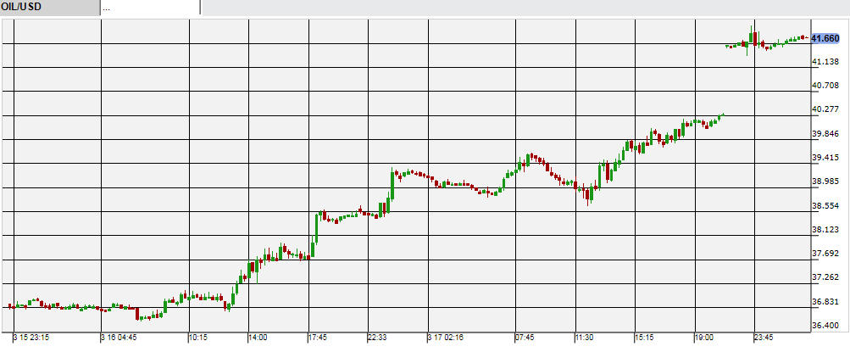Click the 37.262 price axis label
This screenshot has height=352, width=850.
[x=825, y=277]
